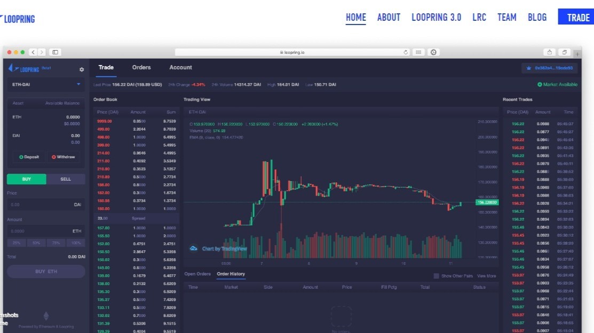
Task: Click the ETH asset balance row
Action: point(46,120)
